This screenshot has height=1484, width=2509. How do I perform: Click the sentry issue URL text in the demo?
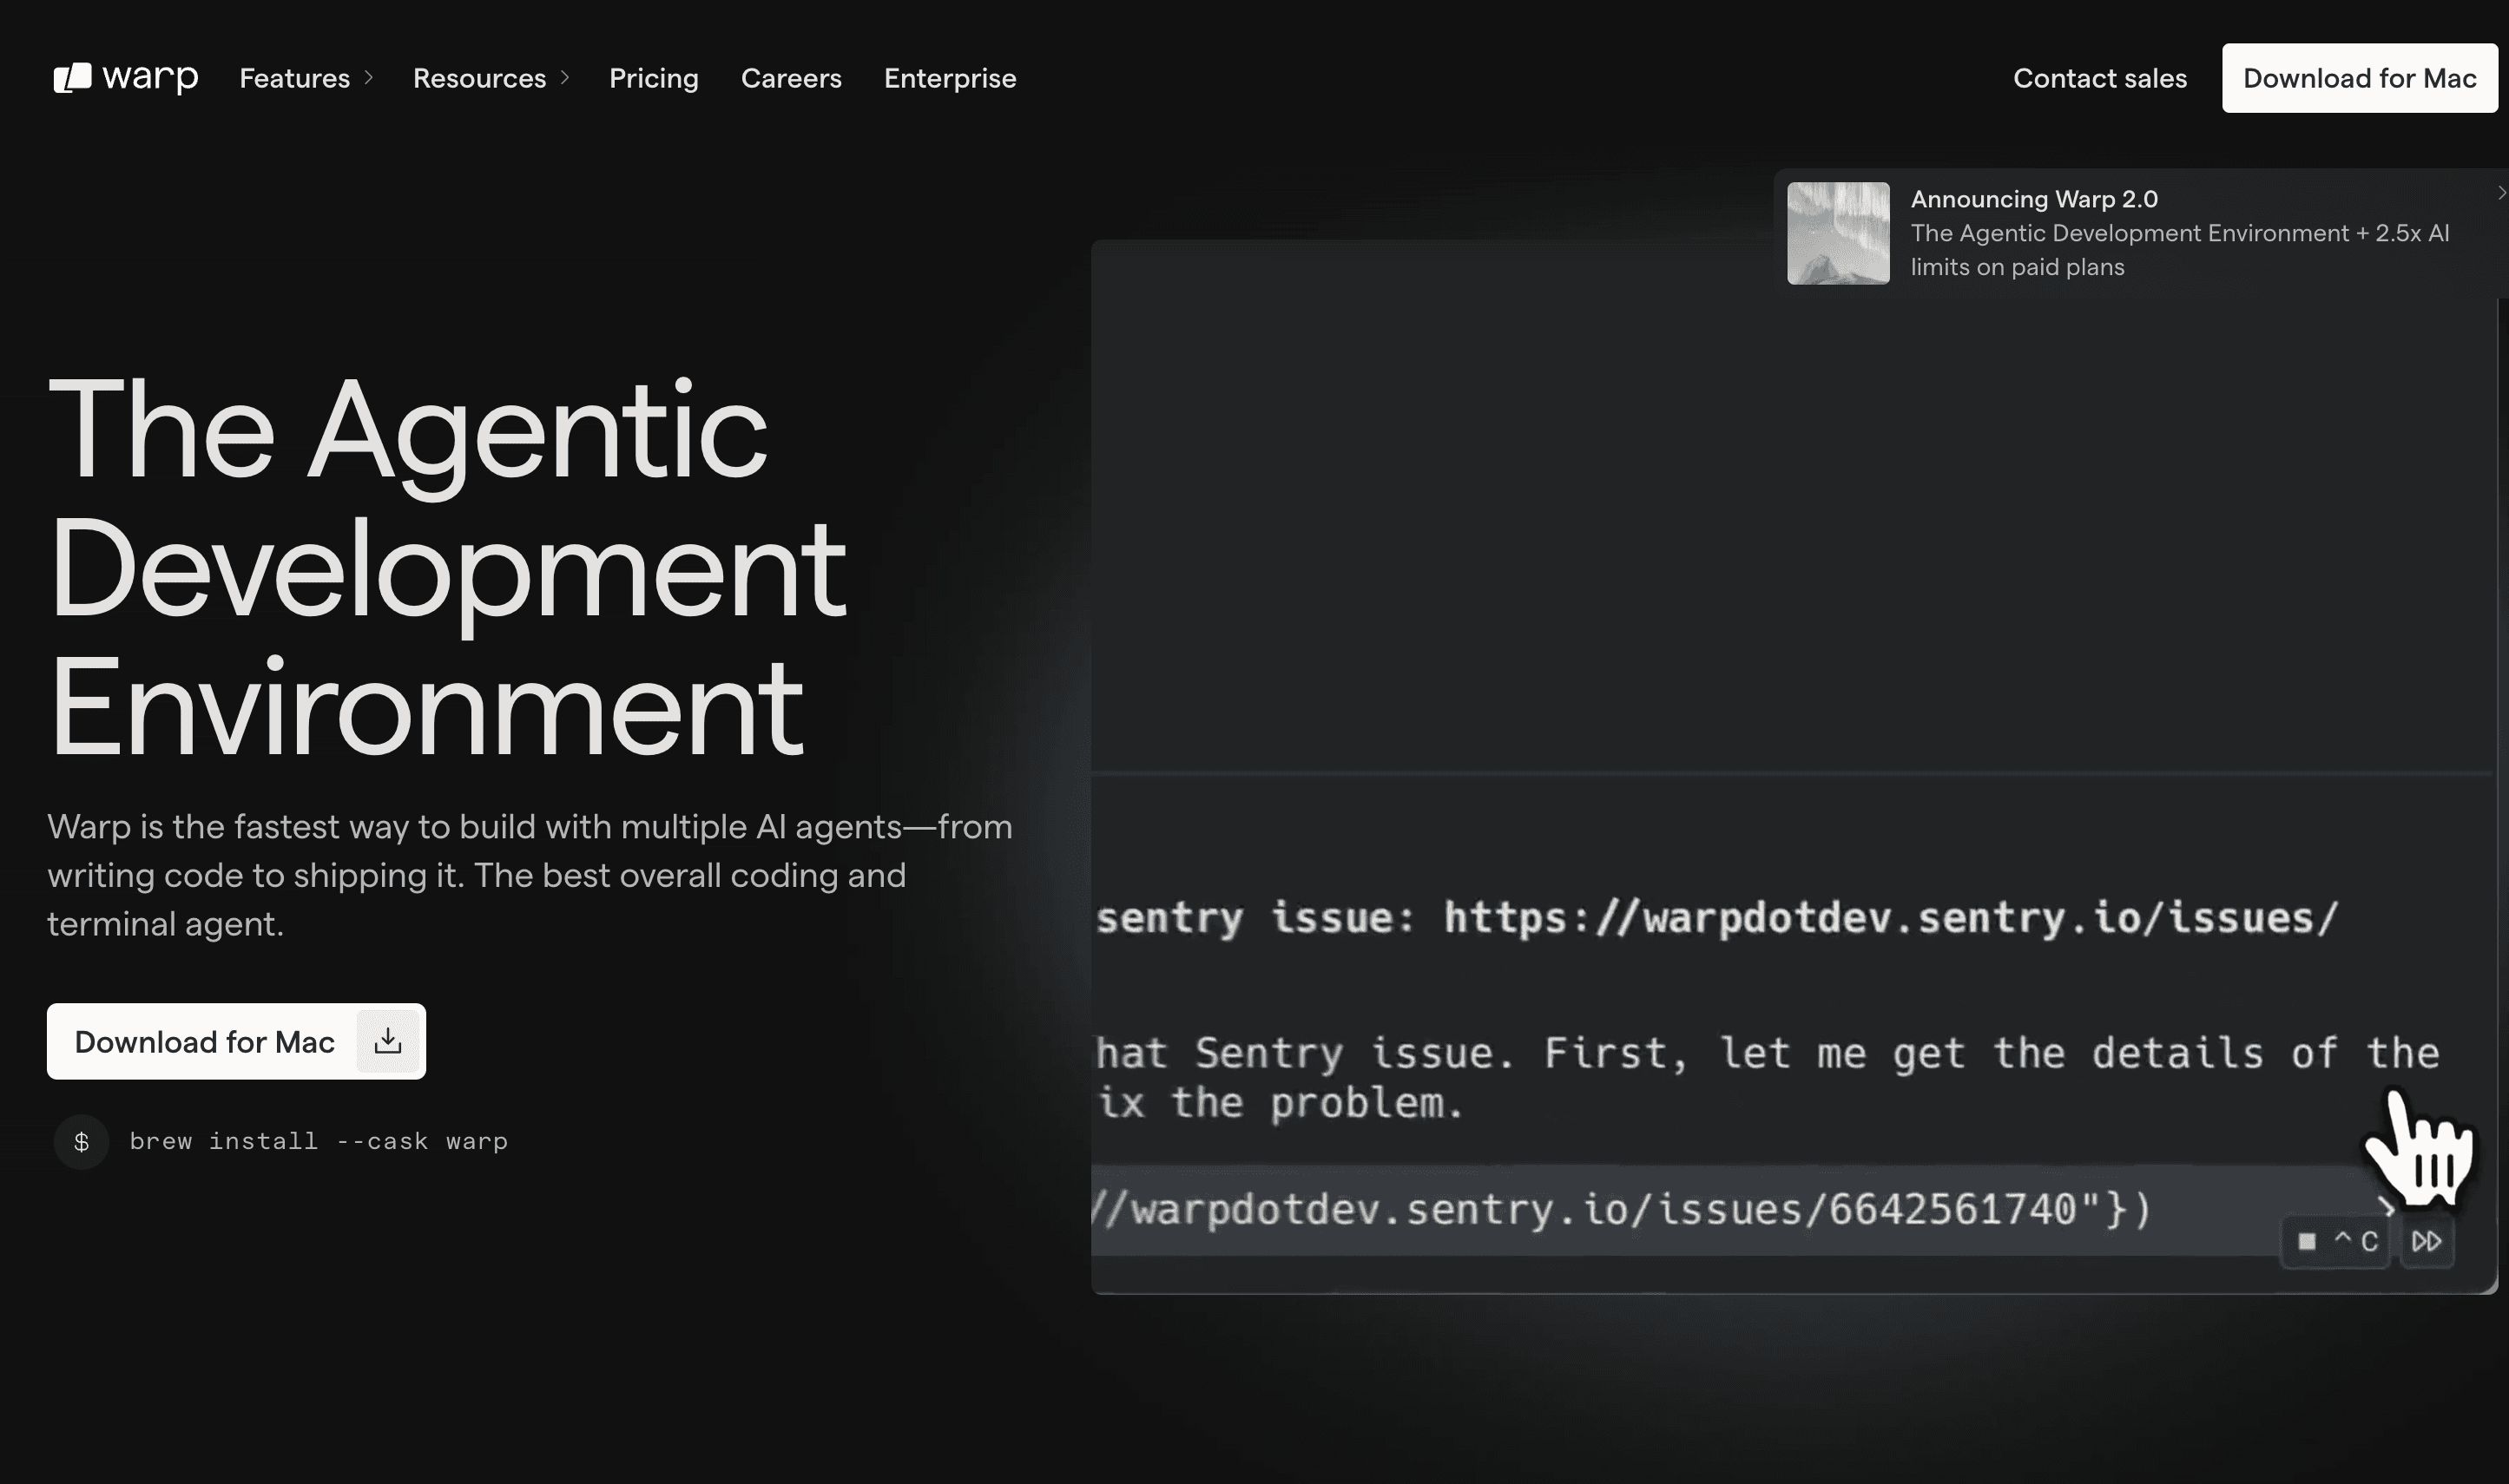coord(1891,918)
